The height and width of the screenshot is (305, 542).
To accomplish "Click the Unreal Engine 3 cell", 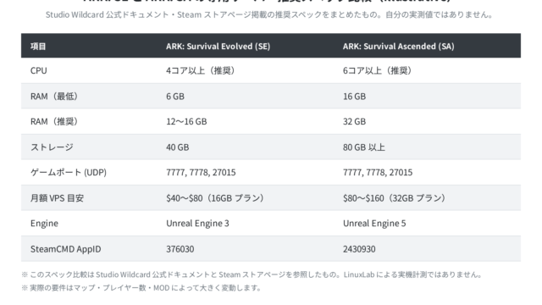I will tap(197, 224).
